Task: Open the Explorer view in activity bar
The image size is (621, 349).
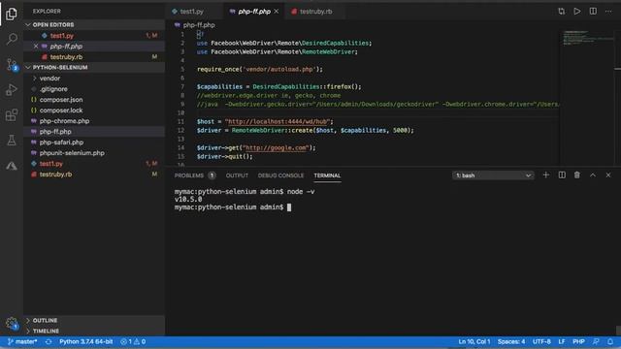Action: [x=12, y=14]
